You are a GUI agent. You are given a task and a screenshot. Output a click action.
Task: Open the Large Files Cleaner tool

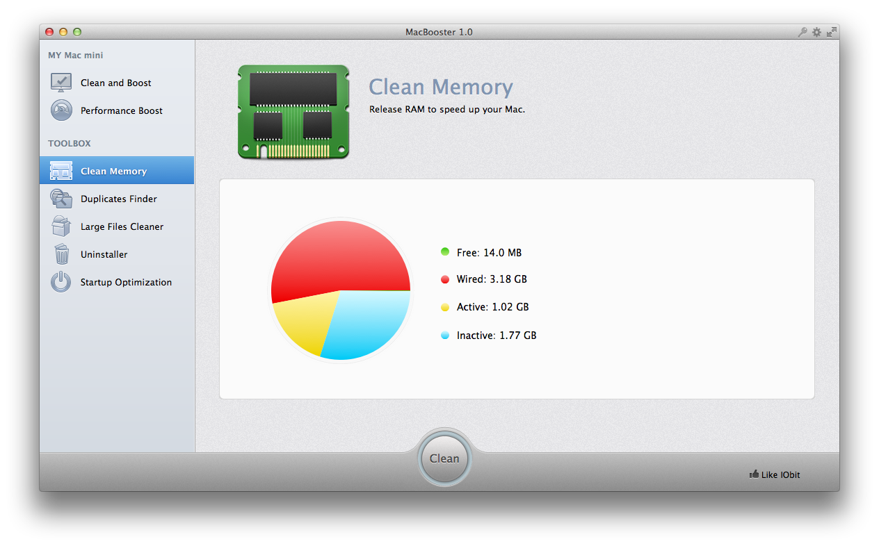pos(117,226)
